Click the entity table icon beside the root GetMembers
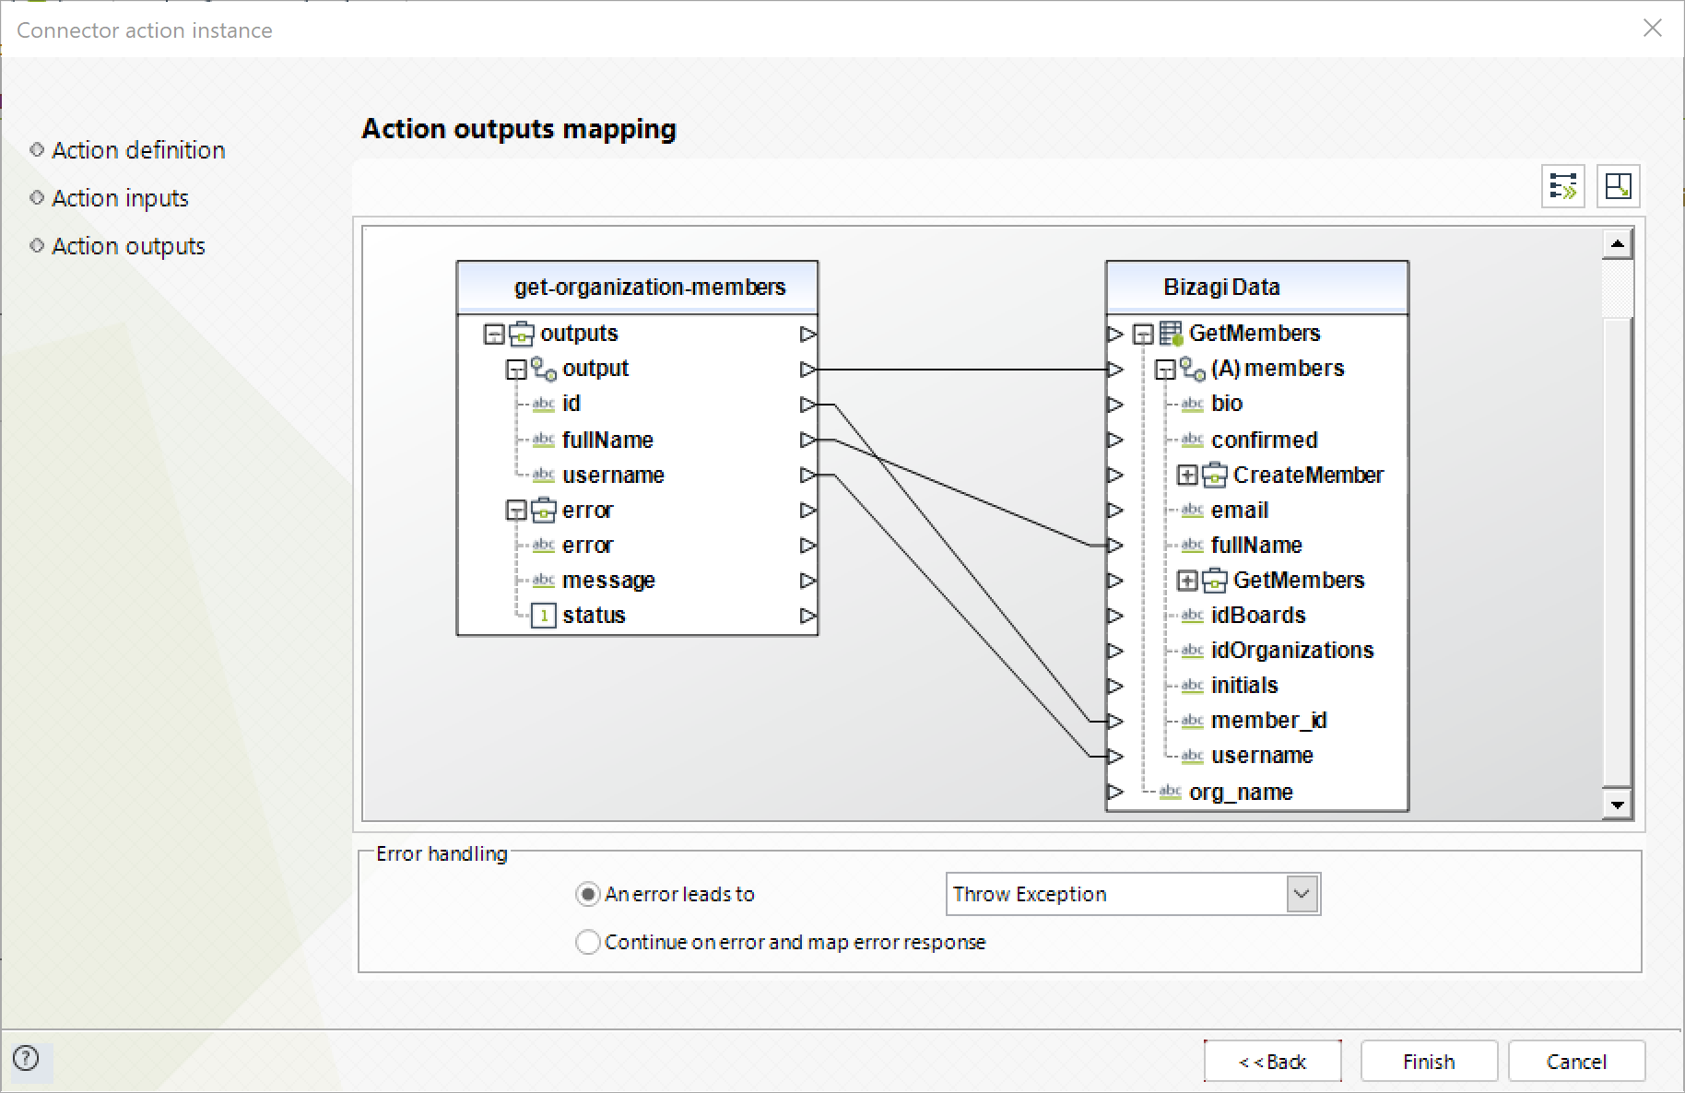Image resolution: width=1685 pixels, height=1093 pixels. pos(1171,333)
